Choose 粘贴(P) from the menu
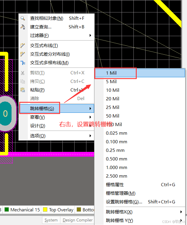The height and width of the screenshot is (225, 187). (57, 90)
